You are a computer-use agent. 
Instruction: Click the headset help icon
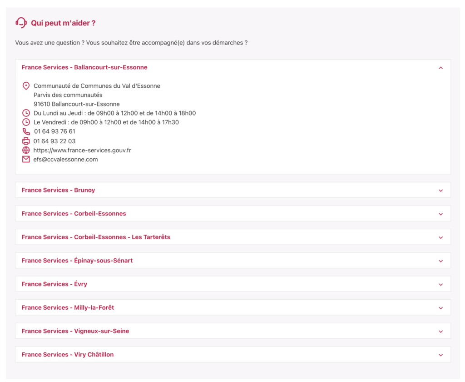21,23
